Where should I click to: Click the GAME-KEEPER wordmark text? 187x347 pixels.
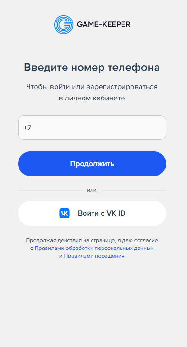coord(103,24)
